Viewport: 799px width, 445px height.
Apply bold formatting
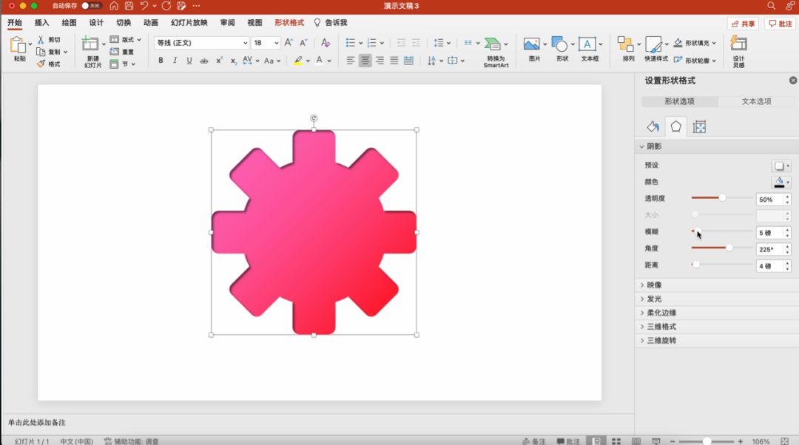point(161,60)
